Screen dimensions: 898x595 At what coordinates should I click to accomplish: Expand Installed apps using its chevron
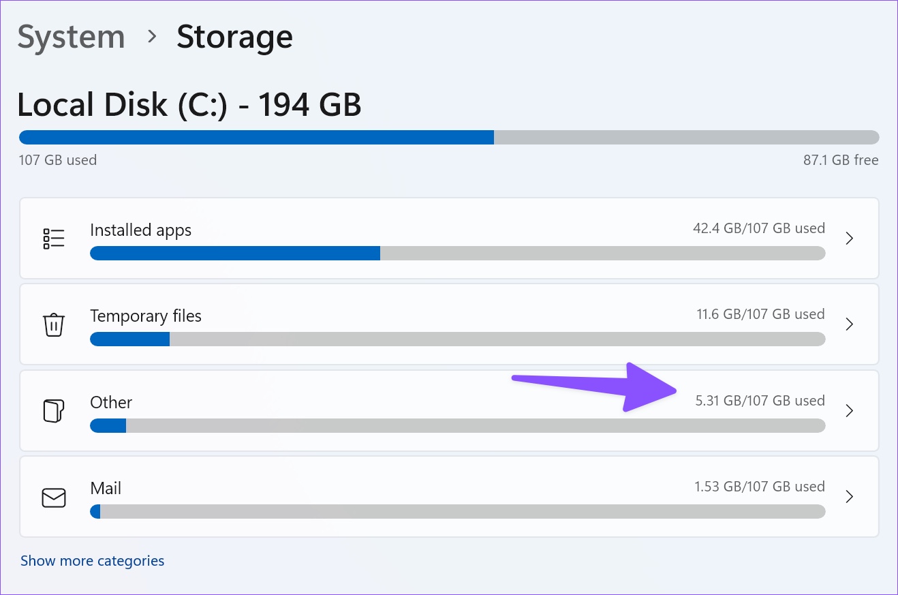click(850, 239)
